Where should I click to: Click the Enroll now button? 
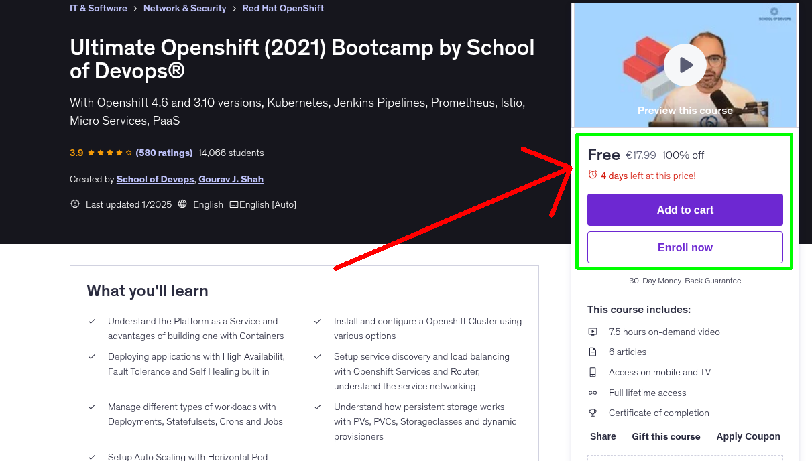685,247
